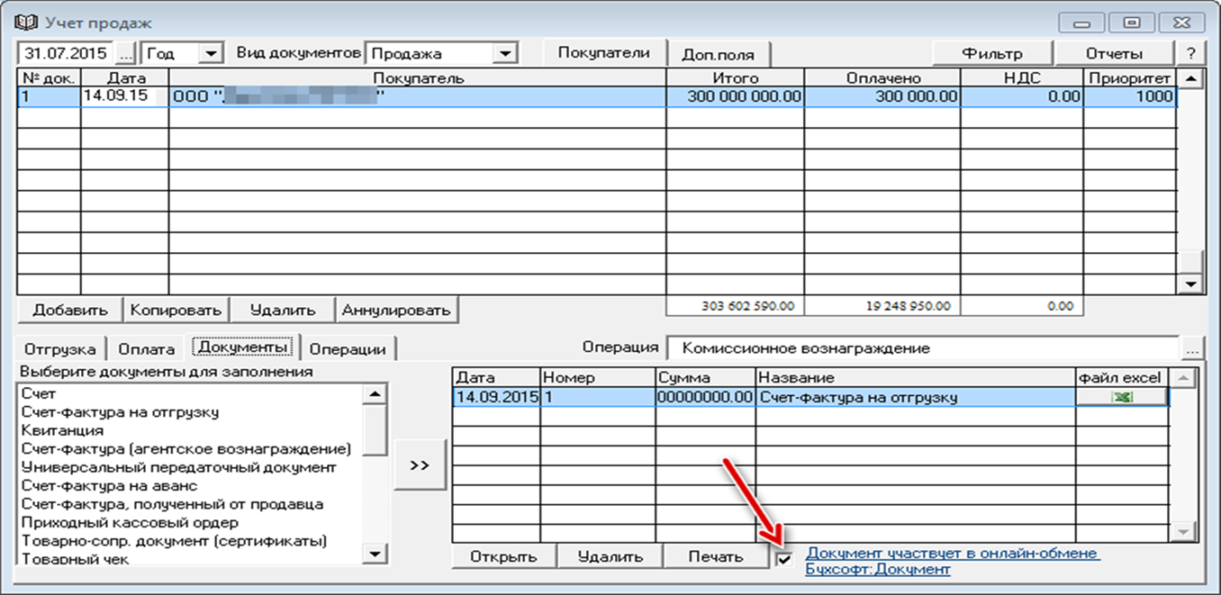Click the Отчеты button
The height and width of the screenshot is (595, 1221).
coord(1114,54)
